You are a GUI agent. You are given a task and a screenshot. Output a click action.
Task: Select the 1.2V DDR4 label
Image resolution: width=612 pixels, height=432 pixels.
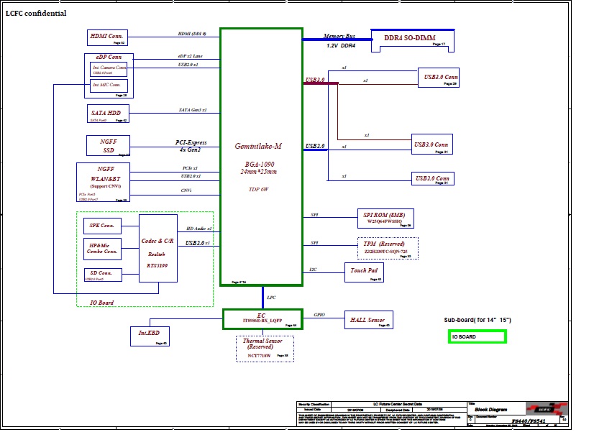pyautogui.click(x=341, y=46)
